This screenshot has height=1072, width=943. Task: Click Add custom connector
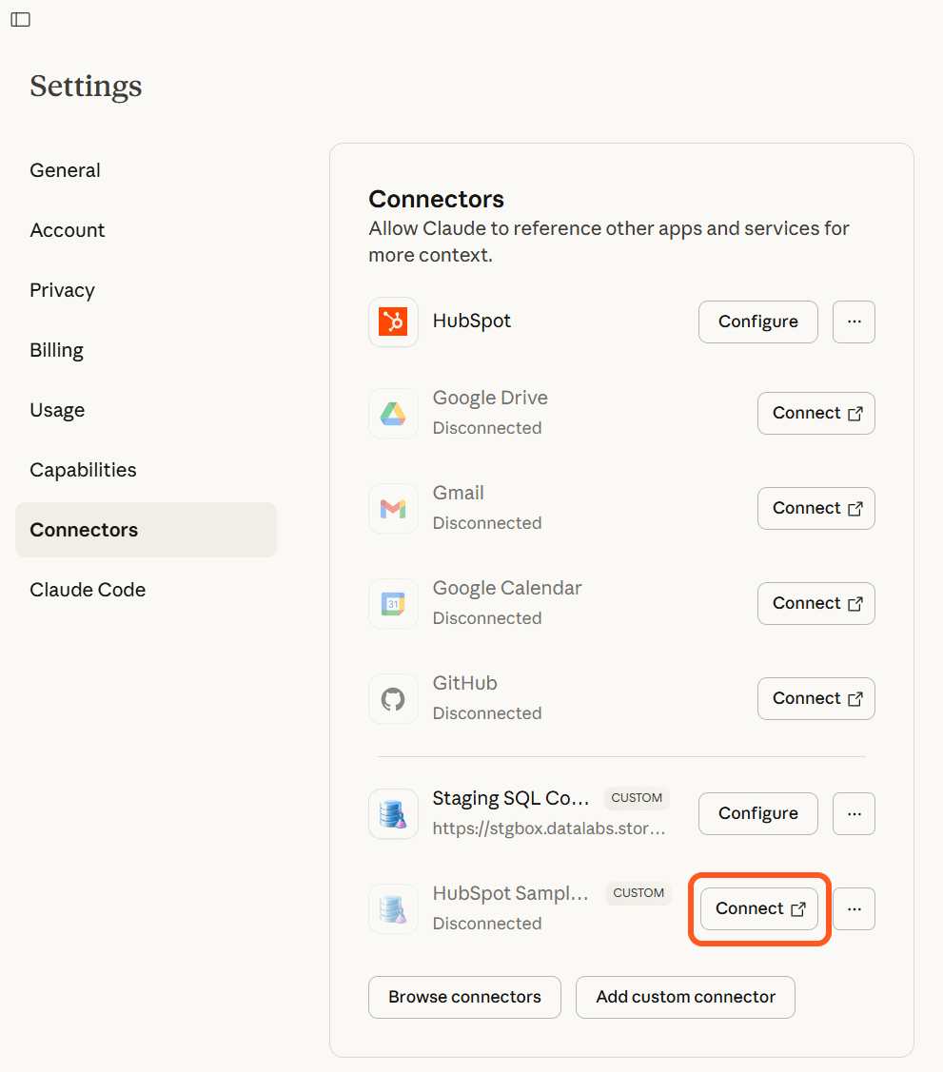(x=685, y=997)
